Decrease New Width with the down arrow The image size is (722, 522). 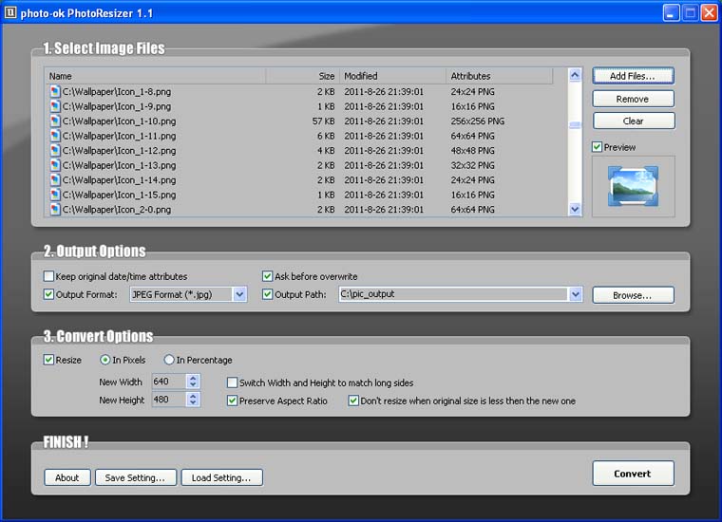(194, 385)
